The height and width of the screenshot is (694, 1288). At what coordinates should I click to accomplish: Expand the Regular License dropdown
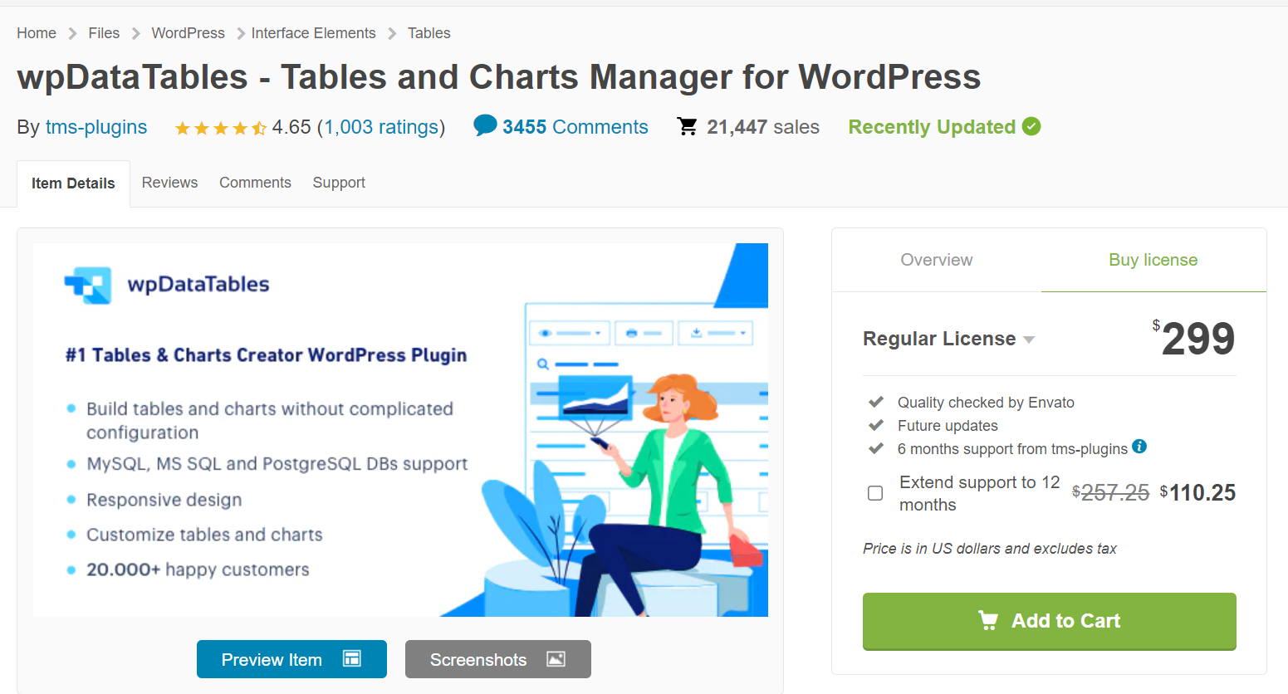pos(949,339)
